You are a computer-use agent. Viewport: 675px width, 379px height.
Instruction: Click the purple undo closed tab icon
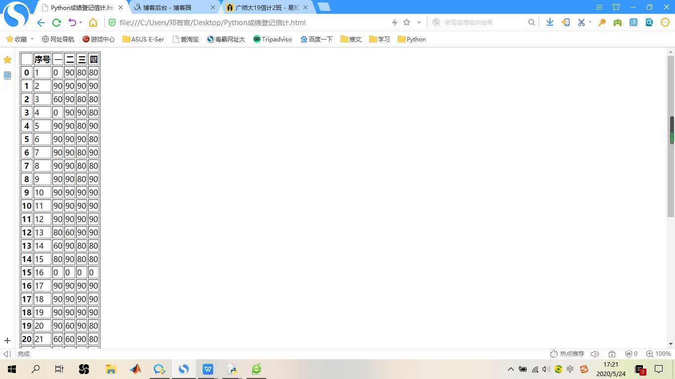pos(72,23)
